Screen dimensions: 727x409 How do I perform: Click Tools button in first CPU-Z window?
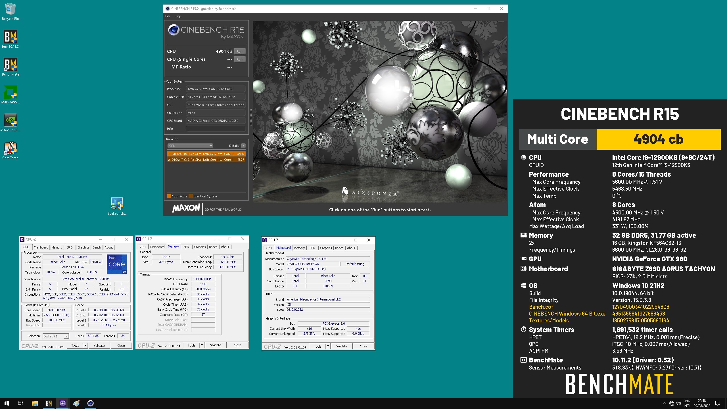[x=75, y=346]
